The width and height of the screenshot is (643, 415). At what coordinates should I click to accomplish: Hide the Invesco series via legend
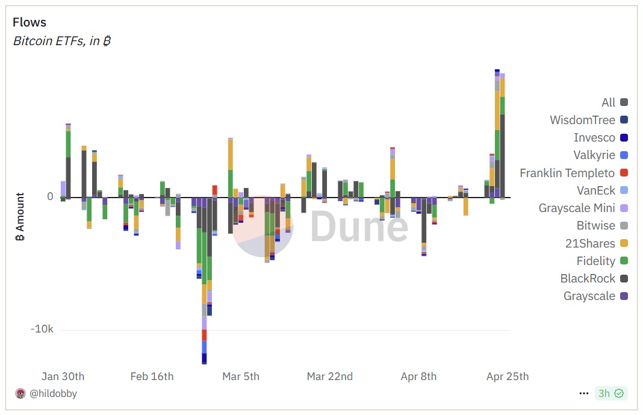tap(594, 137)
